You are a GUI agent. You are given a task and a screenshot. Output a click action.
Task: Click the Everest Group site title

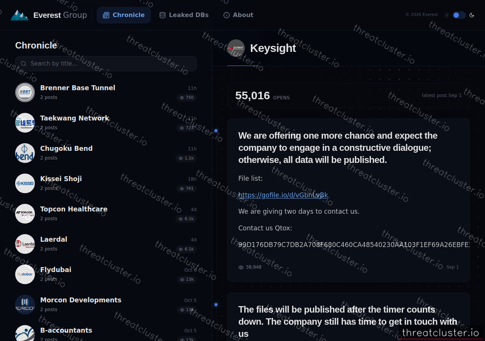(60, 15)
